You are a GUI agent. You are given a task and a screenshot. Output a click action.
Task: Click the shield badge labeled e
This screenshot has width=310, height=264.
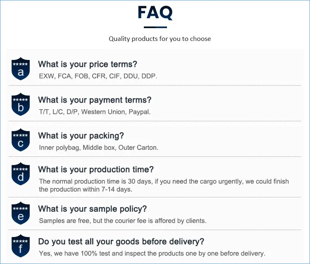(x=21, y=214)
